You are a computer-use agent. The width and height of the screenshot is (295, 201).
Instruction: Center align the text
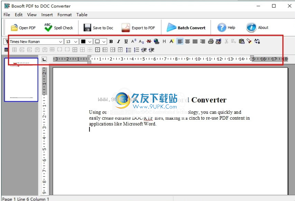click(187, 41)
